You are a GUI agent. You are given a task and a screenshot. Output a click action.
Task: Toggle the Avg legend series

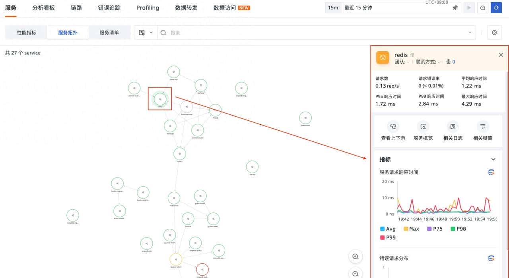tap(388, 229)
